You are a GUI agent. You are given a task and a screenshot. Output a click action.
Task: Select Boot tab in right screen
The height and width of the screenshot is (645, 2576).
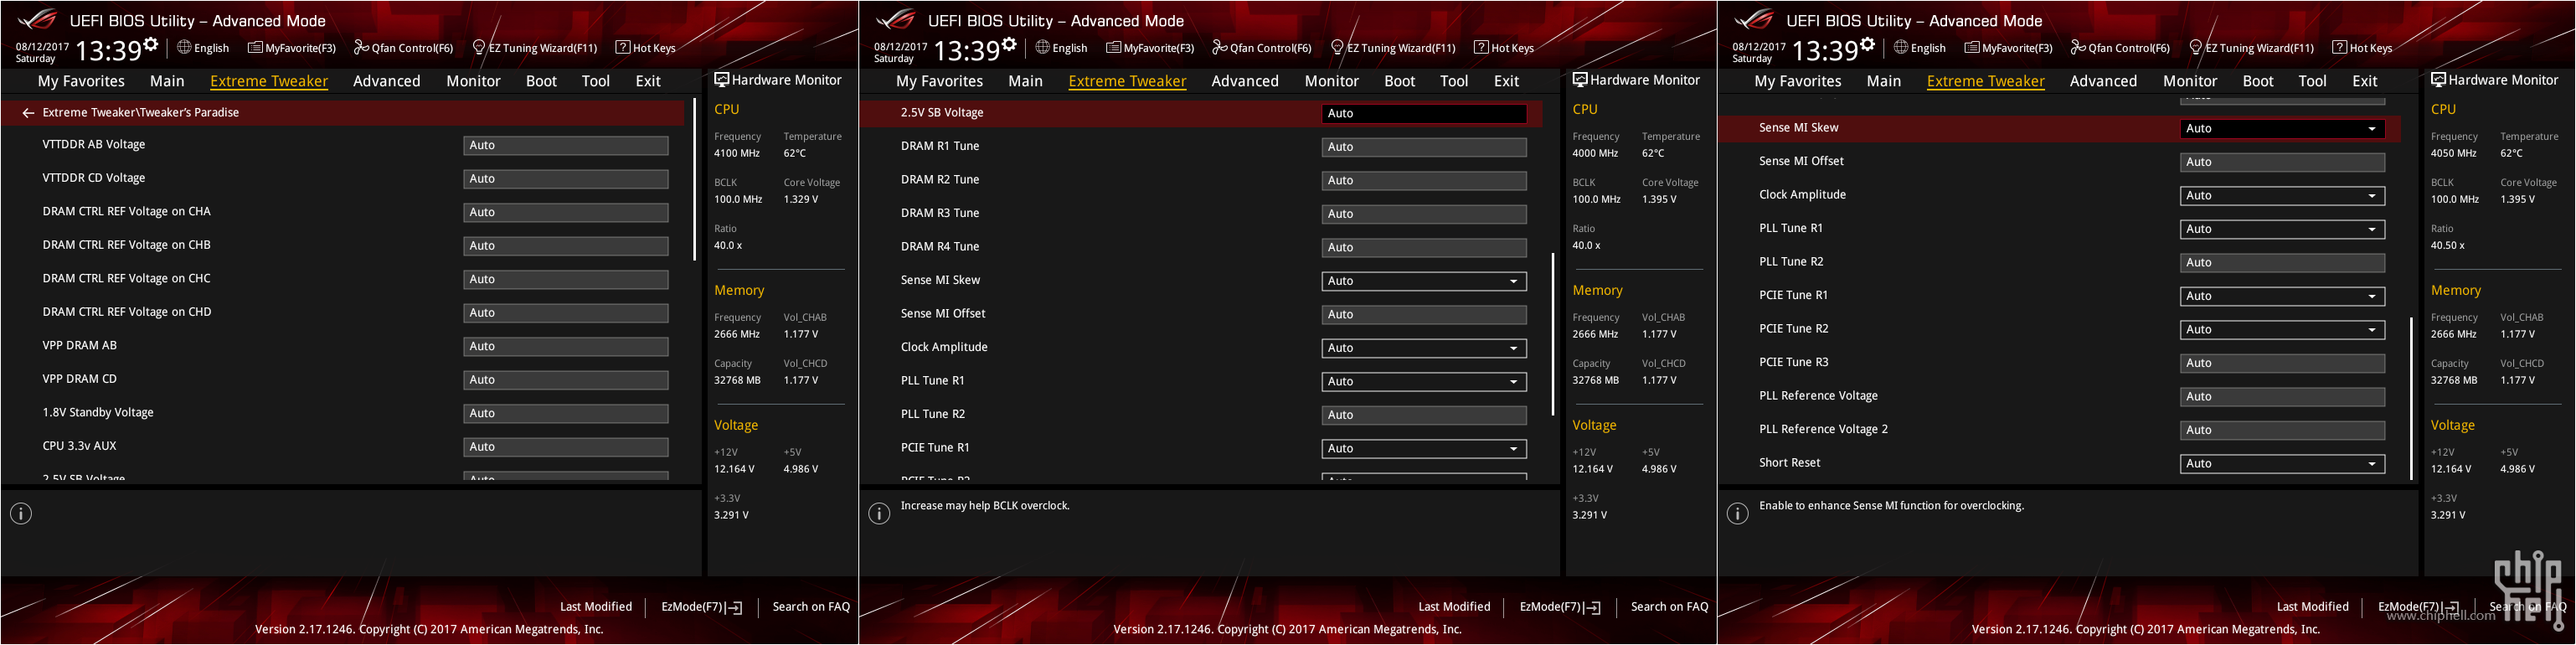(2257, 81)
